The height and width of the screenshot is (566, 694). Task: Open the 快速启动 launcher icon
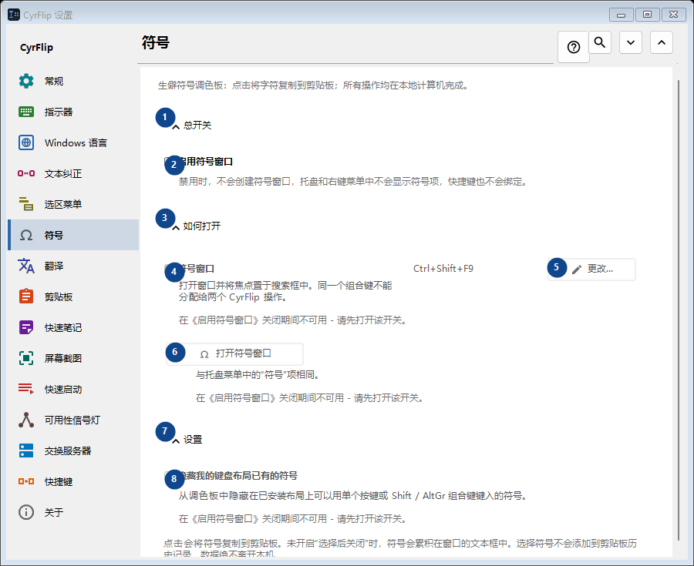coord(26,389)
